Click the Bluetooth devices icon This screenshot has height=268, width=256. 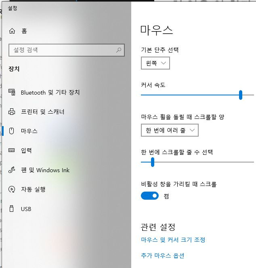(12, 92)
